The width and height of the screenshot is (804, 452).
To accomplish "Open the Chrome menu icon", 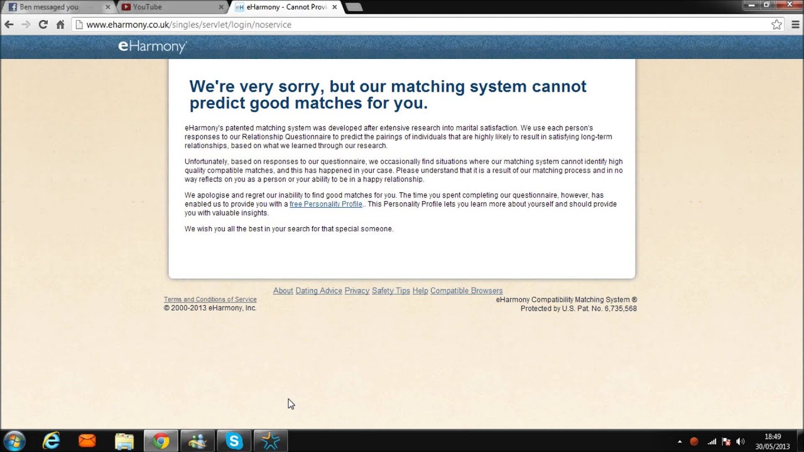I will pos(795,24).
